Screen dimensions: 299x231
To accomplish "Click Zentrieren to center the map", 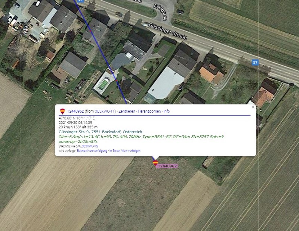I will click(127, 111).
